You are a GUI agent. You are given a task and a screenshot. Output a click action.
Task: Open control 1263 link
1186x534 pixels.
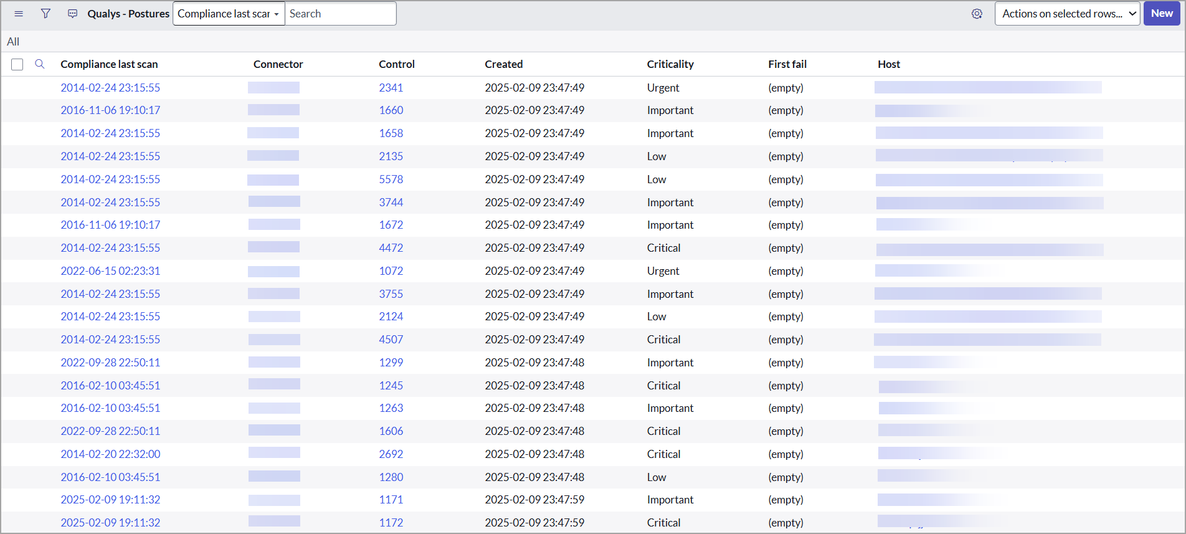391,408
